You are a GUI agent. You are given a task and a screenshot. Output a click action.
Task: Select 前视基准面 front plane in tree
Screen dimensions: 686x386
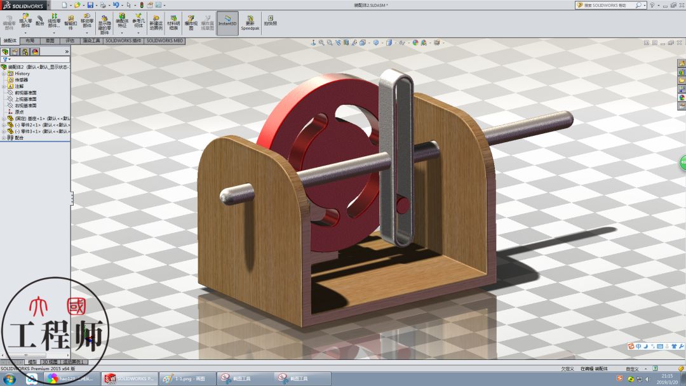pos(25,93)
